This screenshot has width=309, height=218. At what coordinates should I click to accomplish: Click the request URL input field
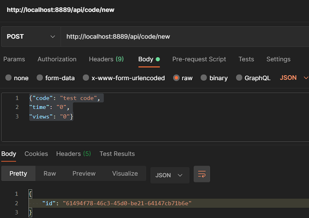(x=180, y=37)
